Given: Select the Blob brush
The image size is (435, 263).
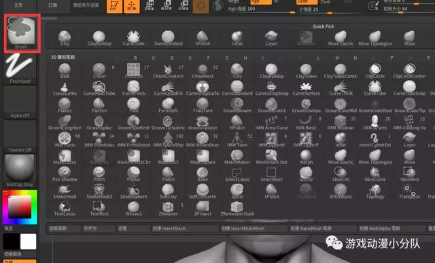Looking at the screenshot, I should [65, 71].
